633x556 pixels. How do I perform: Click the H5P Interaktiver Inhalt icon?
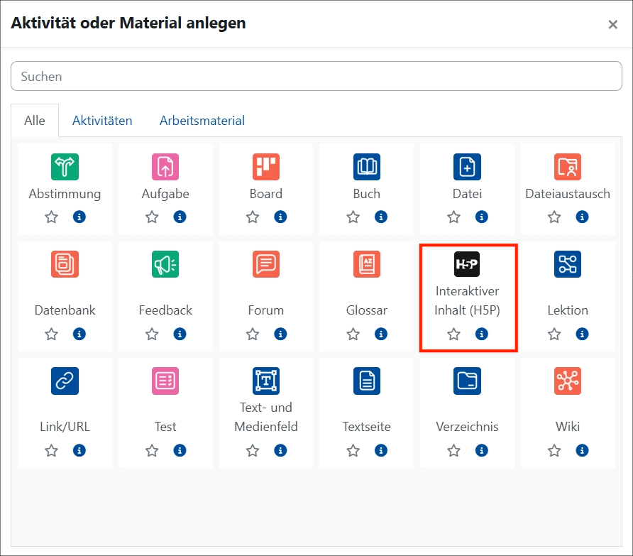(x=466, y=263)
